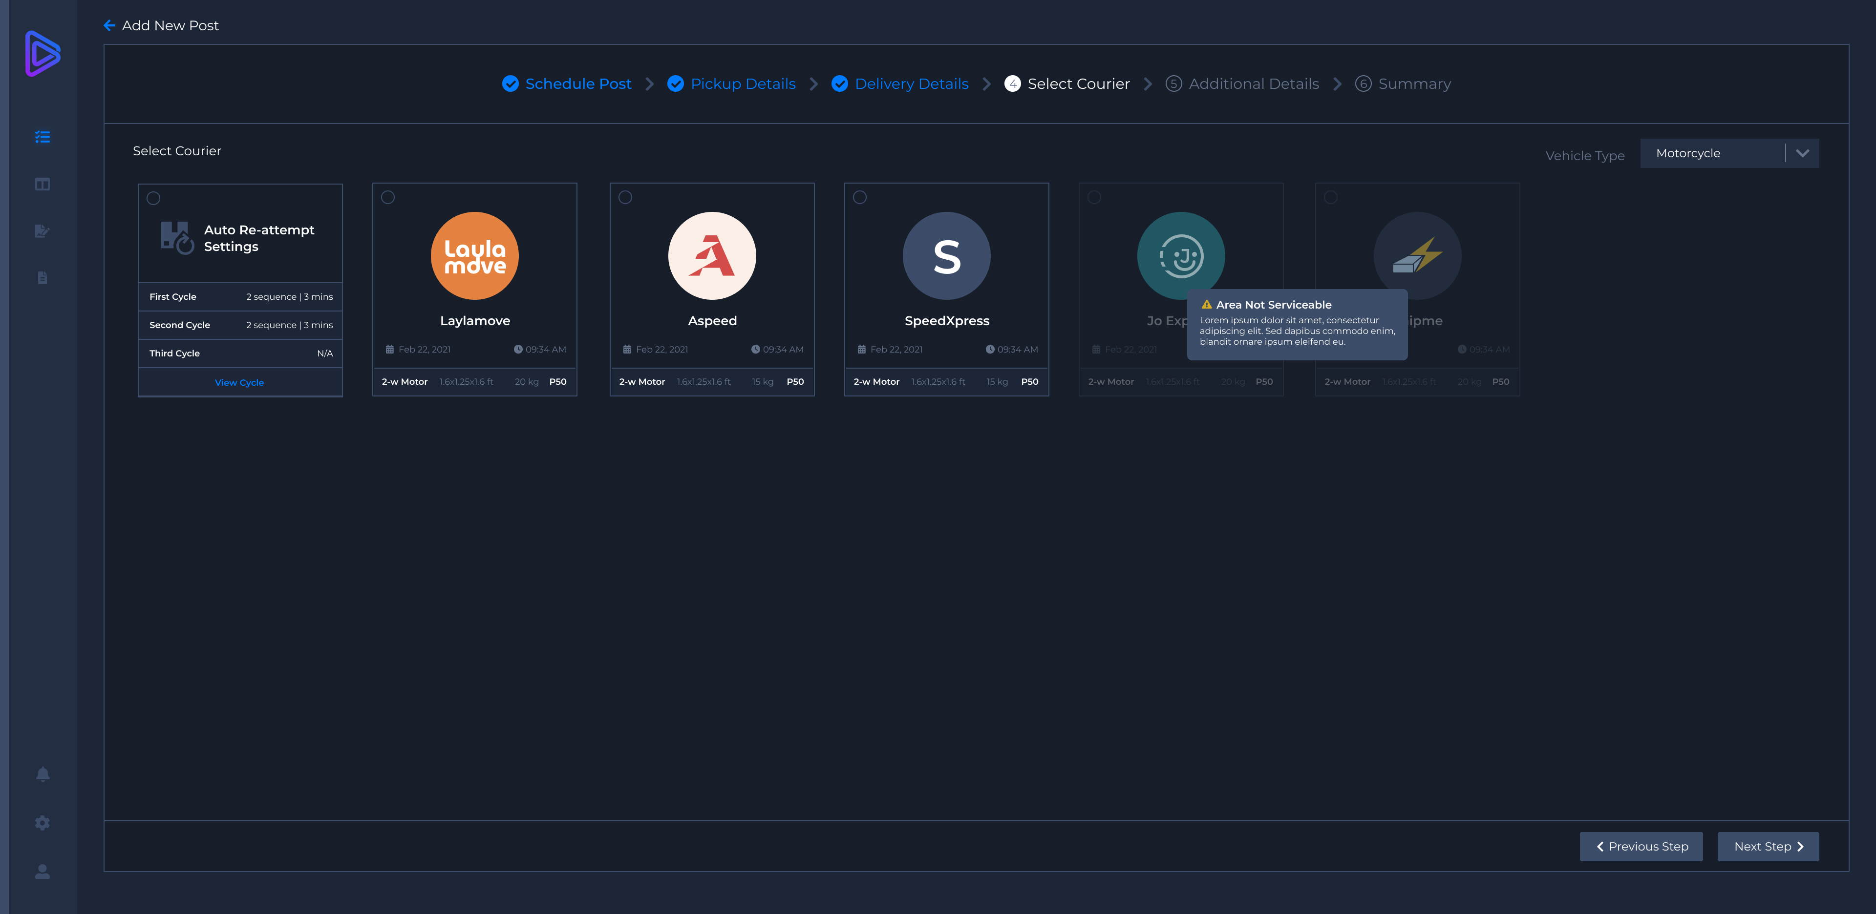The width and height of the screenshot is (1876, 914).
Task: Click the First Cycle row
Action: 240,297
